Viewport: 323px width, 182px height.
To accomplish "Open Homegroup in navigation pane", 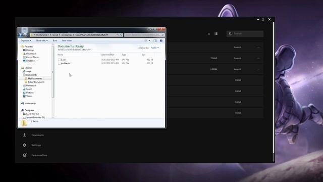I will click(x=30, y=103).
